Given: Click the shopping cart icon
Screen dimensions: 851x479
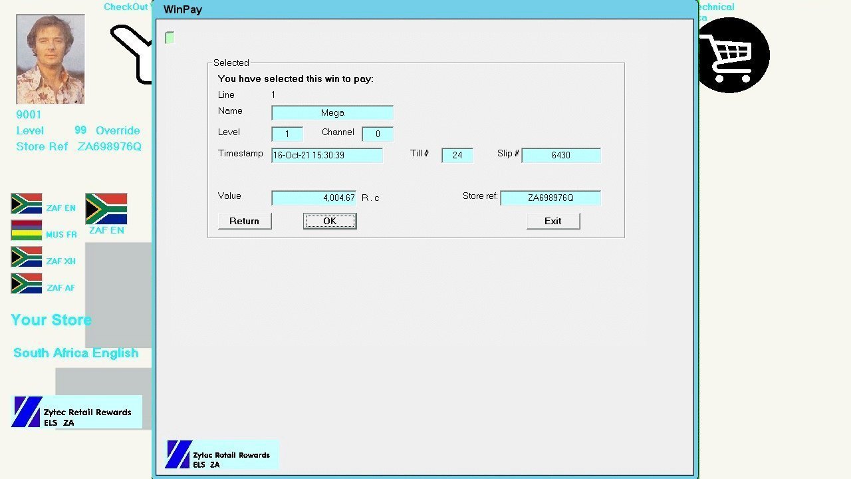Looking at the screenshot, I should [x=733, y=55].
